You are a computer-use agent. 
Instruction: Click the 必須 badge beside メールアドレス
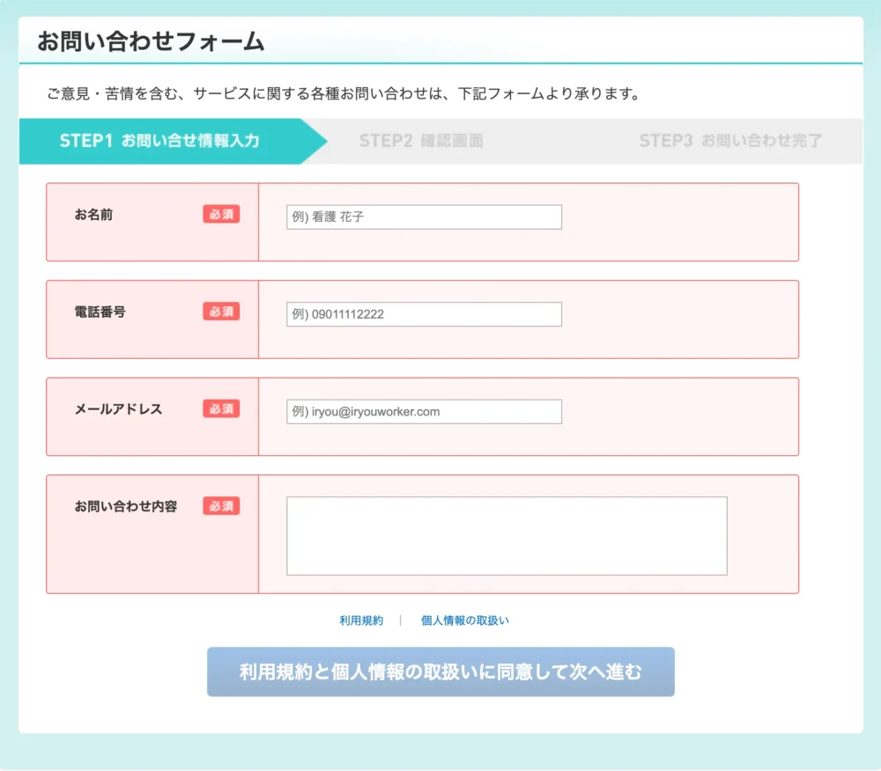coord(221,408)
